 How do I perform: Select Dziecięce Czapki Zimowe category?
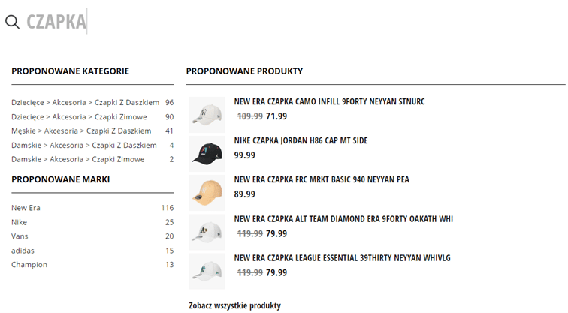coord(92,117)
